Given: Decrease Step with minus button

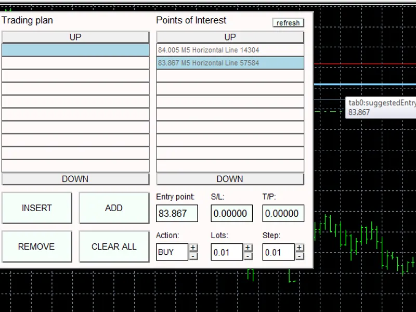Looking at the screenshot, I should point(300,256).
